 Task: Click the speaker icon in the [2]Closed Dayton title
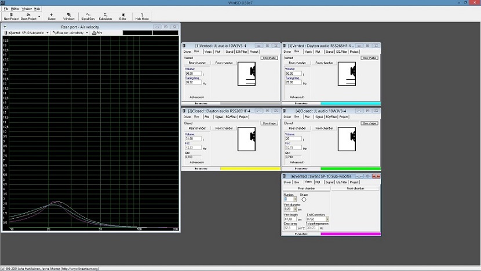point(184,111)
